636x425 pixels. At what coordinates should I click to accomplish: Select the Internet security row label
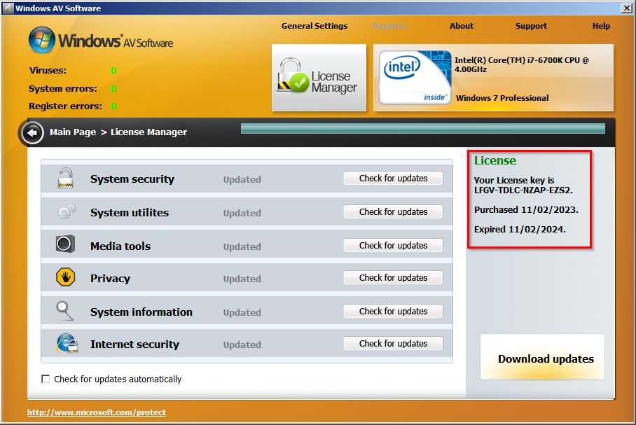click(x=134, y=344)
